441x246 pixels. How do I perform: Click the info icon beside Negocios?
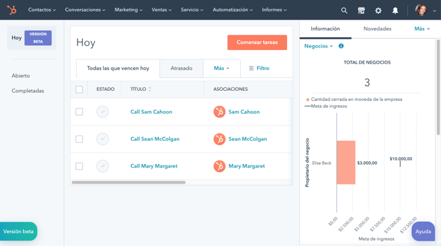point(341,46)
